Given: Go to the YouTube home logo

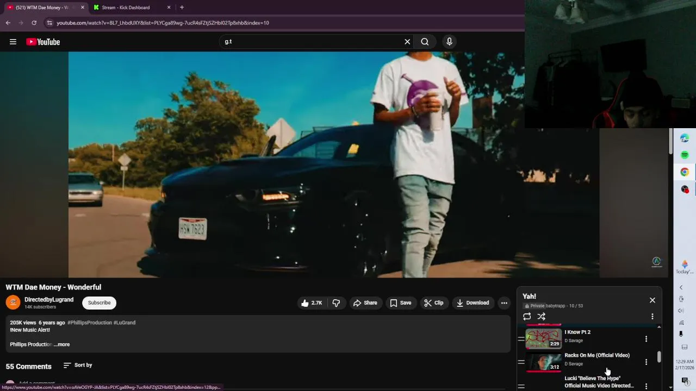Looking at the screenshot, I should [x=43, y=42].
